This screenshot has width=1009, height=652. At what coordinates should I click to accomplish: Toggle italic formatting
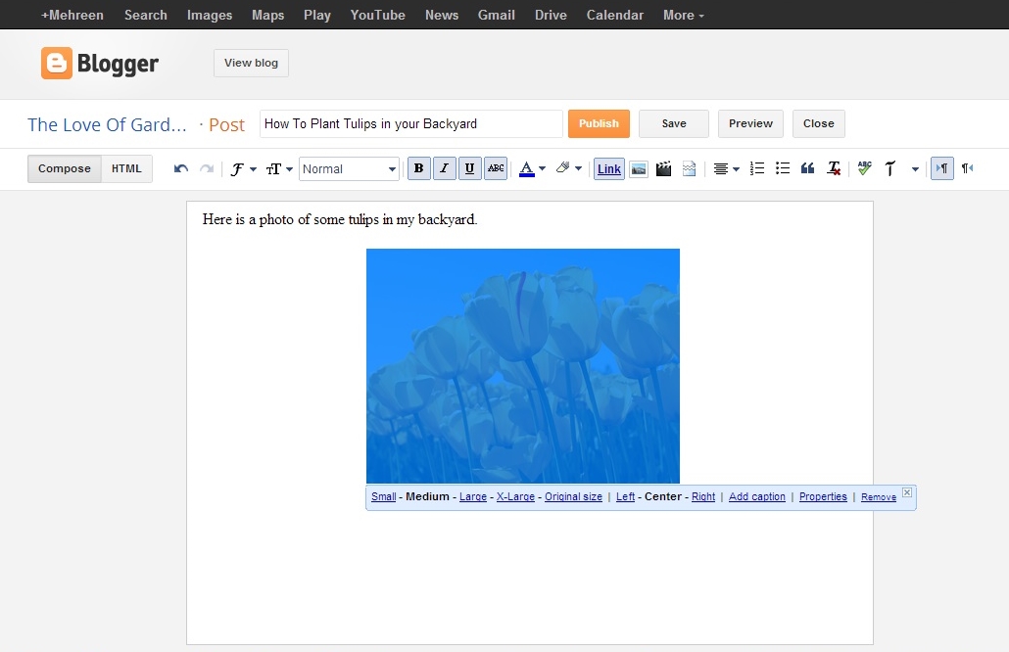(444, 168)
